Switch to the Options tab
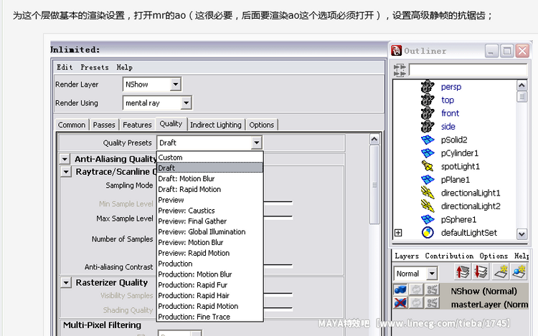The image size is (538, 336). (x=261, y=125)
